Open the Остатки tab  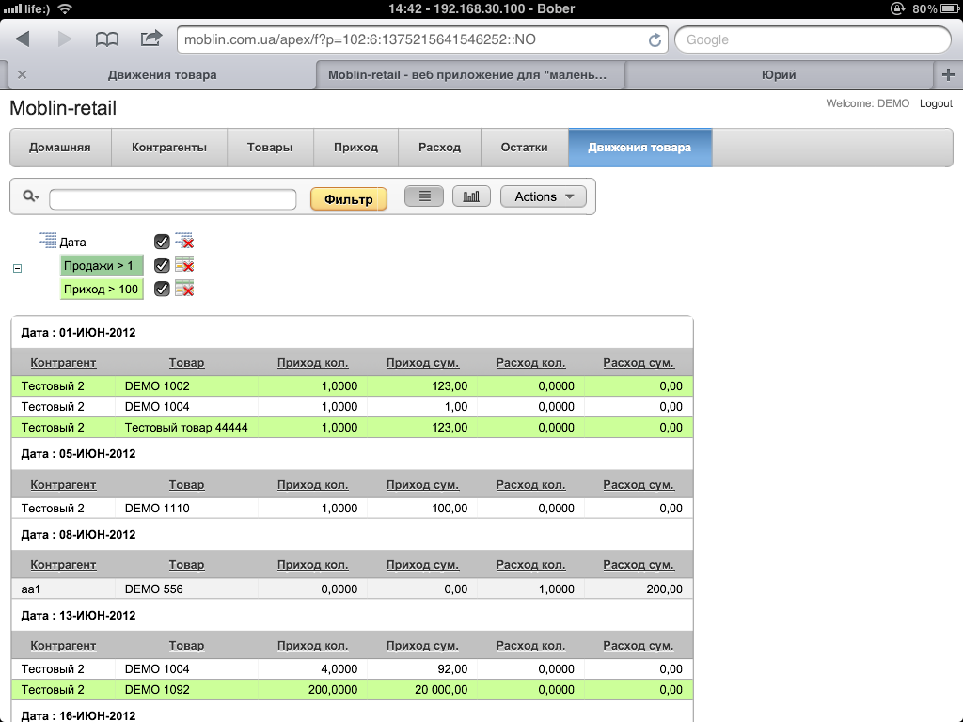pyautogui.click(x=524, y=148)
